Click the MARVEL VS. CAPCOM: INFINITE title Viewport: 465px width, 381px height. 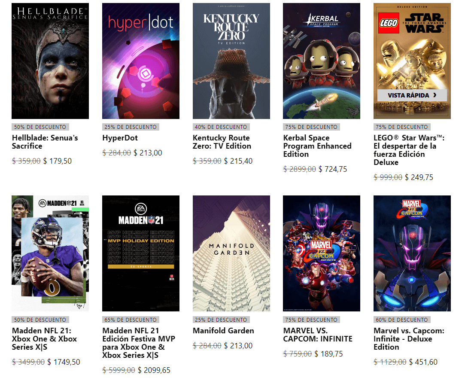318,335
